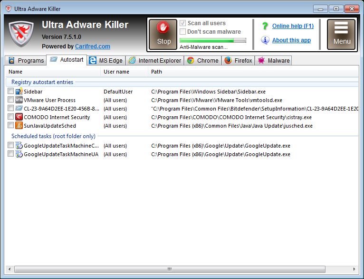Enable the Don't scan malware checkbox
Screen dimensions: 364x279
pos(182,31)
